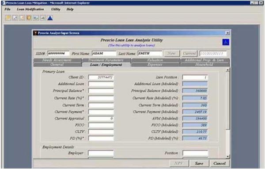265x169 pixels.
Task: Click the First Name field containing ADAM
Action: coord(104,53)
